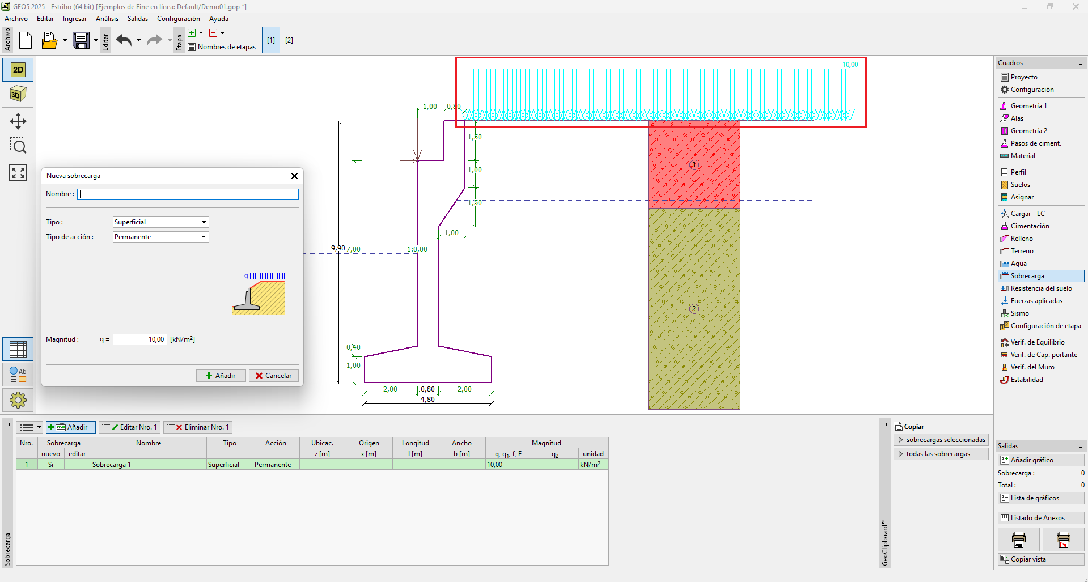Screen dimensions: 1088x582
Task: Save the project with the diskette icon
Action: (x=81, y=40)
